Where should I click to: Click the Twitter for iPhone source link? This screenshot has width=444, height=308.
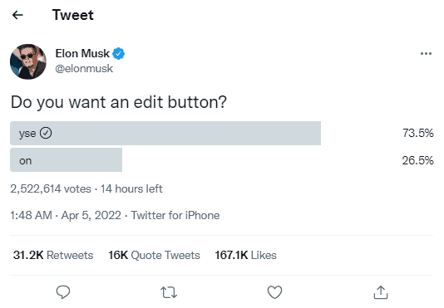[x=175, y=216]
